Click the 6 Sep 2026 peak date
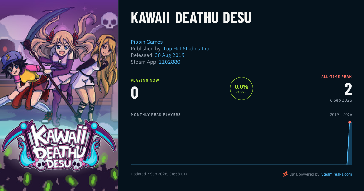Viewport: 364px width, 191px height. tap(341, 100)
